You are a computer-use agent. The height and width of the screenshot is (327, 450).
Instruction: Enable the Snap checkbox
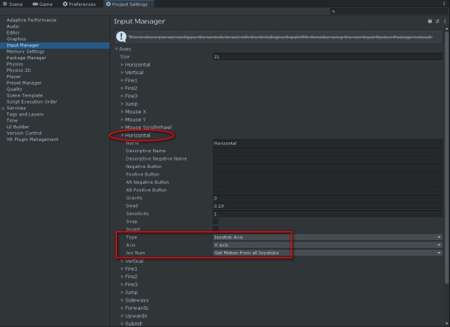(216, 221)
